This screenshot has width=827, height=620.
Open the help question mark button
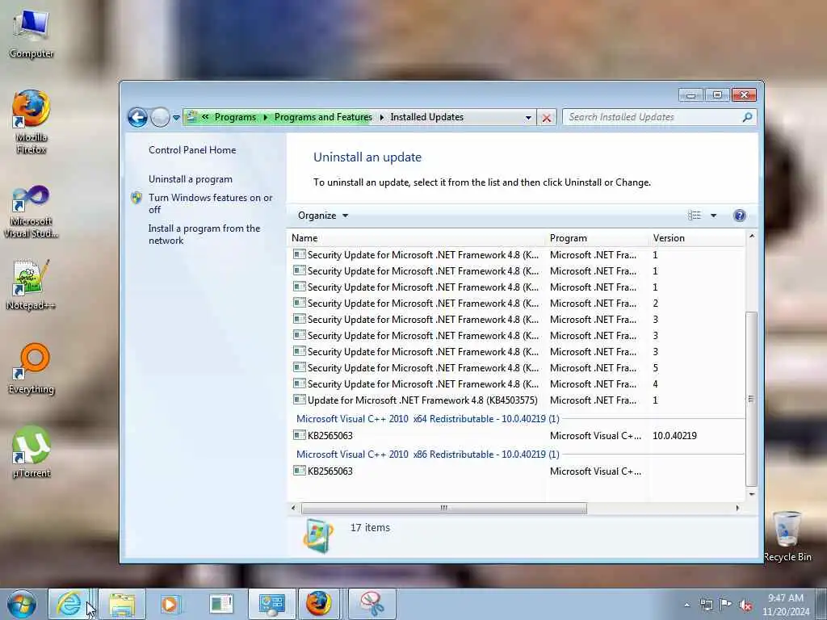(x=740, y=215)
